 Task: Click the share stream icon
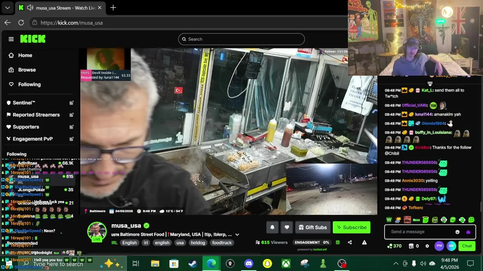coord(350,242)
